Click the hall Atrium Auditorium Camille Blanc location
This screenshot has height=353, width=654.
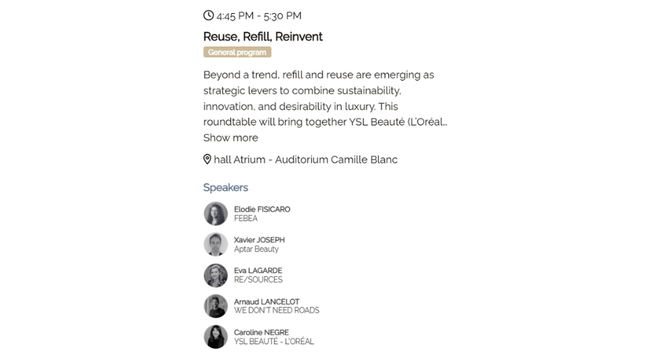306,160
